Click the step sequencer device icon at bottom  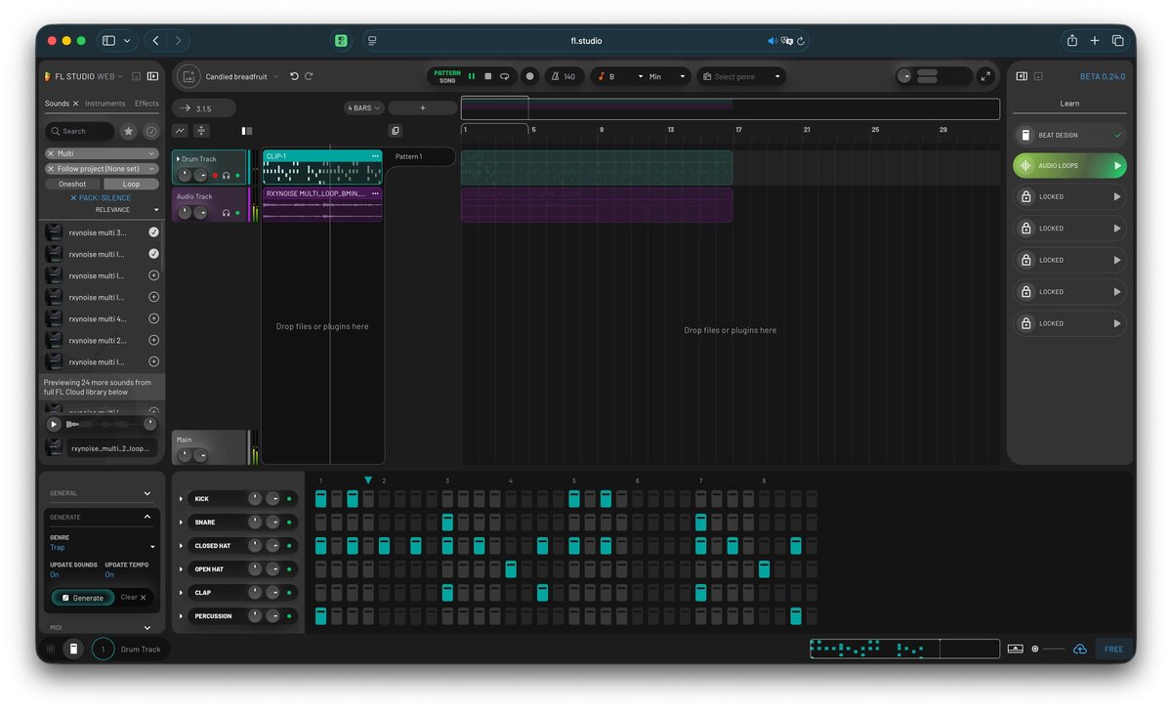[x=73, y=648]
